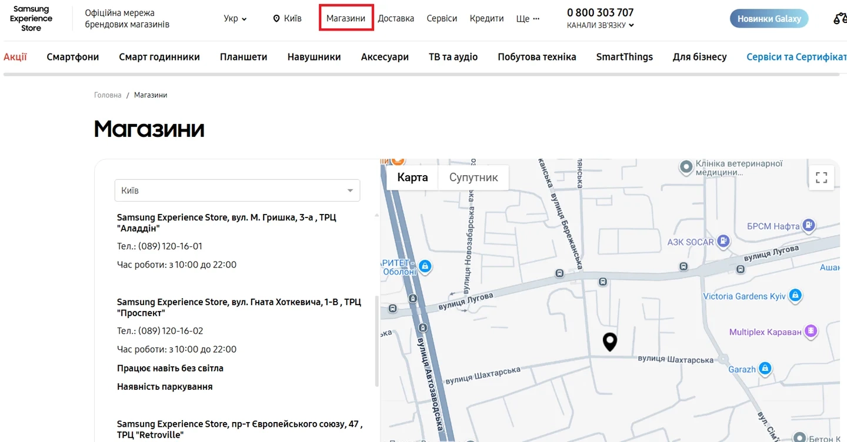Open the Укр language dropdown
Screen dimensions: 847x442
click(x=235, y=19)
